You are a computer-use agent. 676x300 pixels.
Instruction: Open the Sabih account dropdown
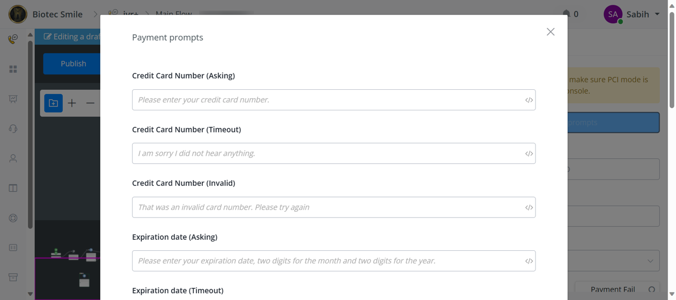tap(632, 14)
